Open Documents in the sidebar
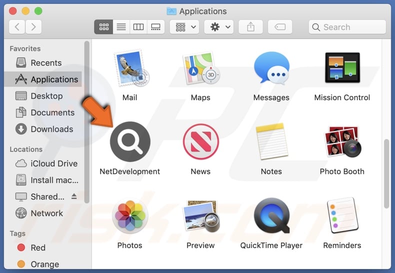 (43, 112)
